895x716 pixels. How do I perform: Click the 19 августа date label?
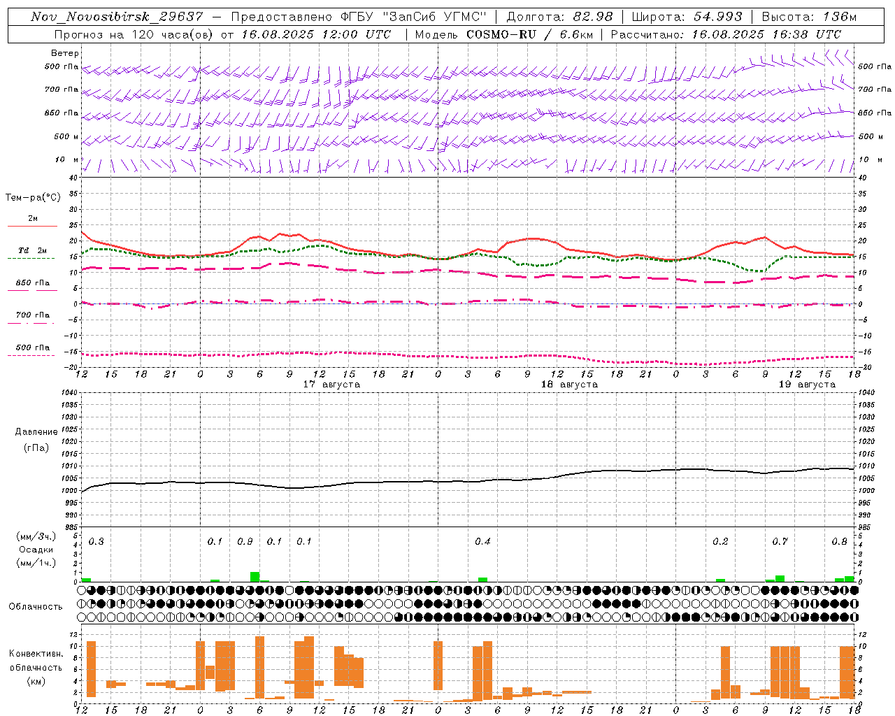[807, 385]
